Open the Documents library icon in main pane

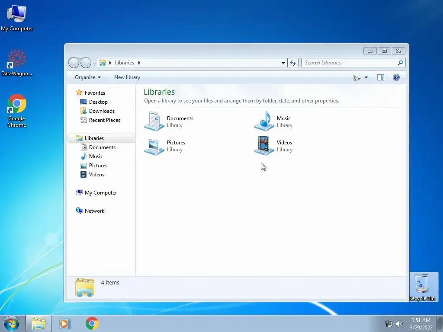(x=154, y=121)
